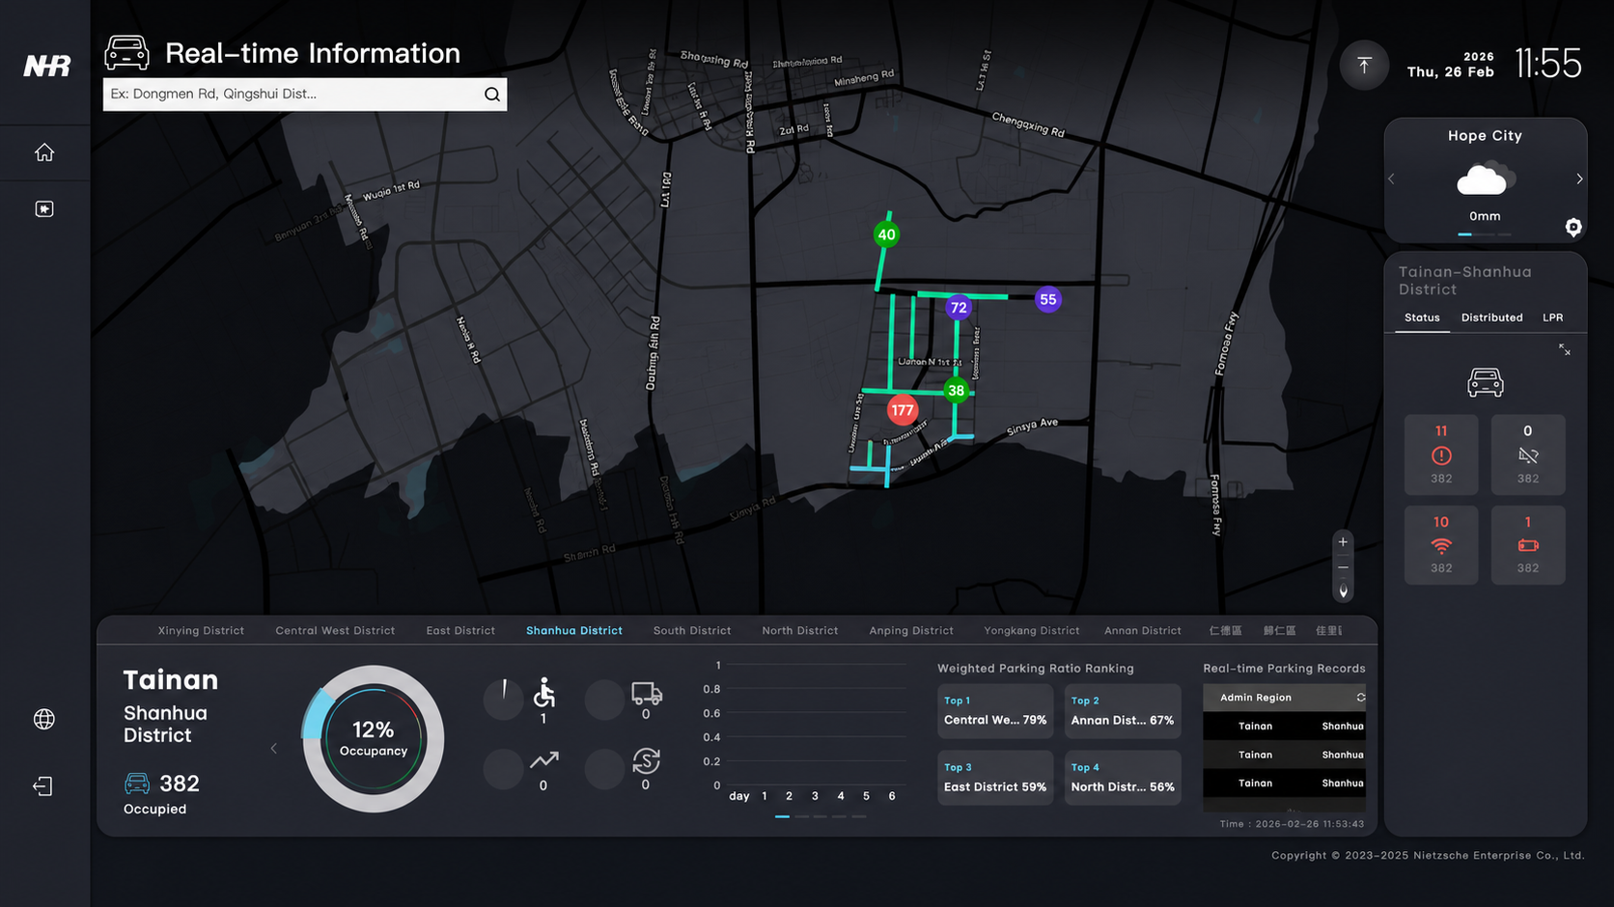Expand the status panel with arrows icon
Screen dimensions: 1614x907
pos(1565,350)
